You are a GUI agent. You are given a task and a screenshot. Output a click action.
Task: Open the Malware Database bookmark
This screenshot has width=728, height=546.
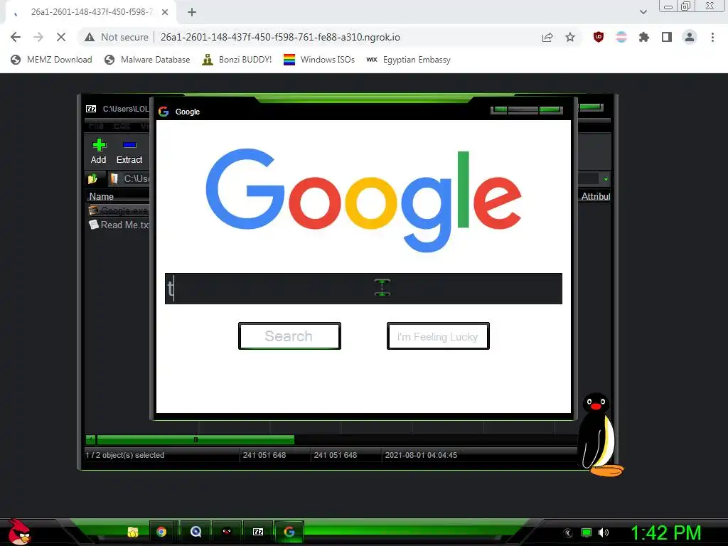pyautogui.click(x=147, y=60)
